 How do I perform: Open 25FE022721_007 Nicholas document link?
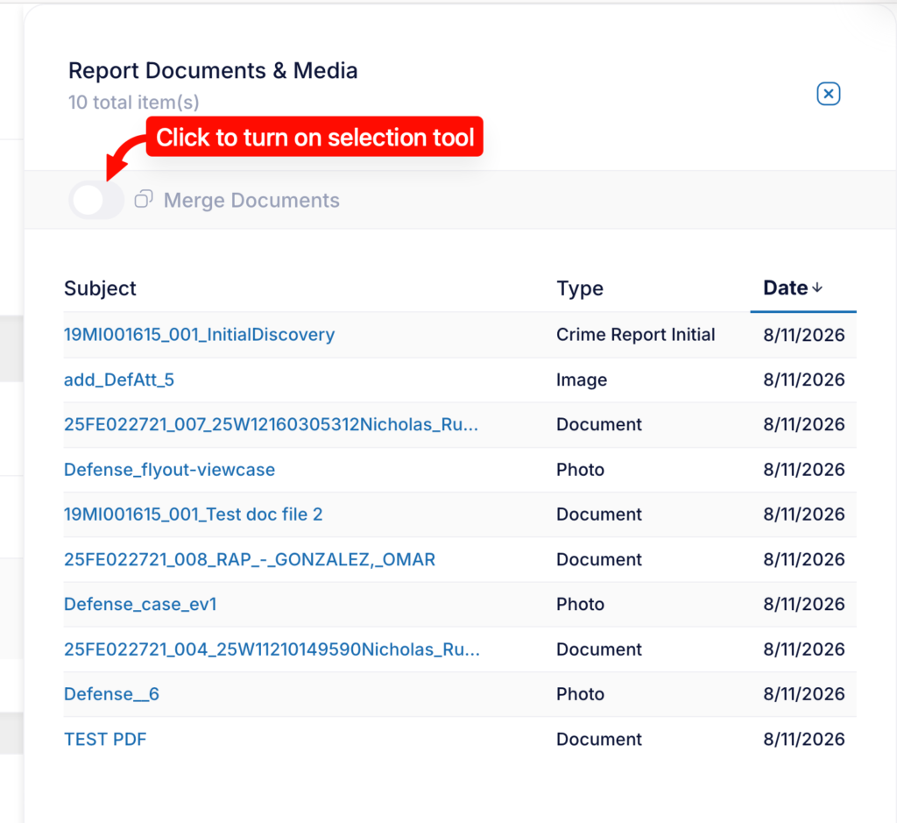coord(272,425)
